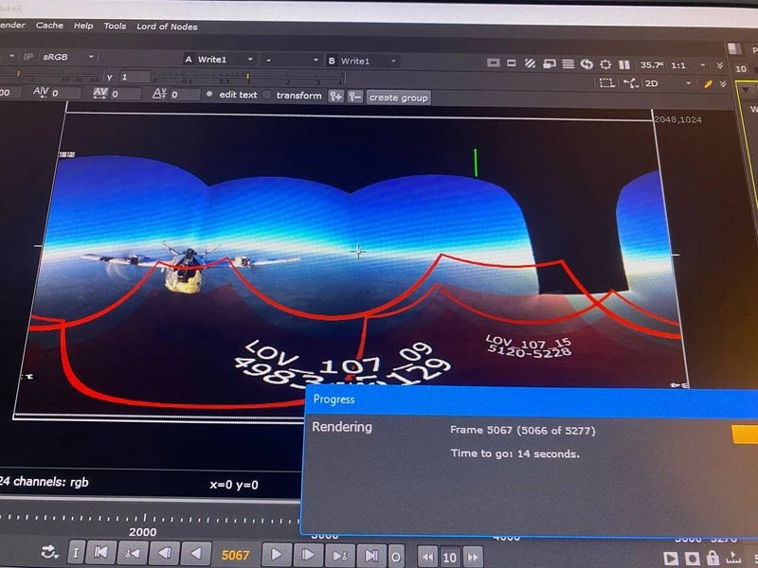Click the camera lock node icon beside 2D
758x568 pixels.
pyautogui.click(x=630, y=83)
